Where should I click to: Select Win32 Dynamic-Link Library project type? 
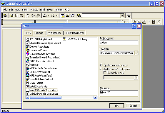point(42,94)
